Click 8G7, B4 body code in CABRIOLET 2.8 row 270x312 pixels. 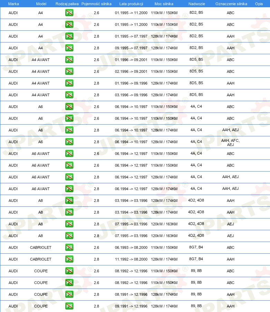pos(196,259)
